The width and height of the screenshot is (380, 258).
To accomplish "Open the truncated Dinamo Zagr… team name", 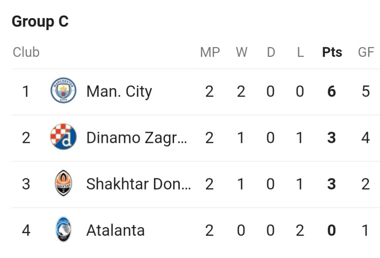I will tap(137, 138).
